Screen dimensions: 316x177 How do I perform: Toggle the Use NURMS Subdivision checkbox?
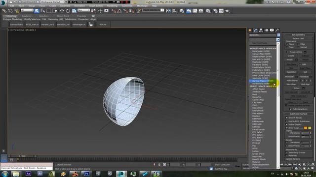coord(286,121)
